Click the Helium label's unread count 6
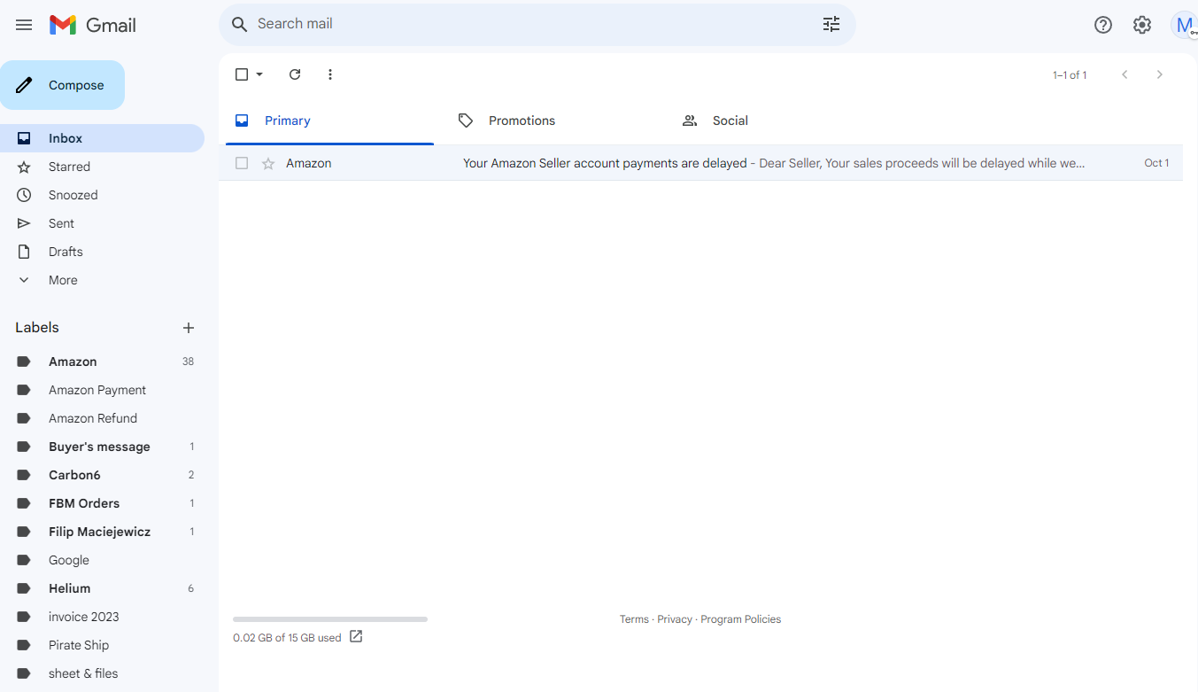 tap(190, 588)
